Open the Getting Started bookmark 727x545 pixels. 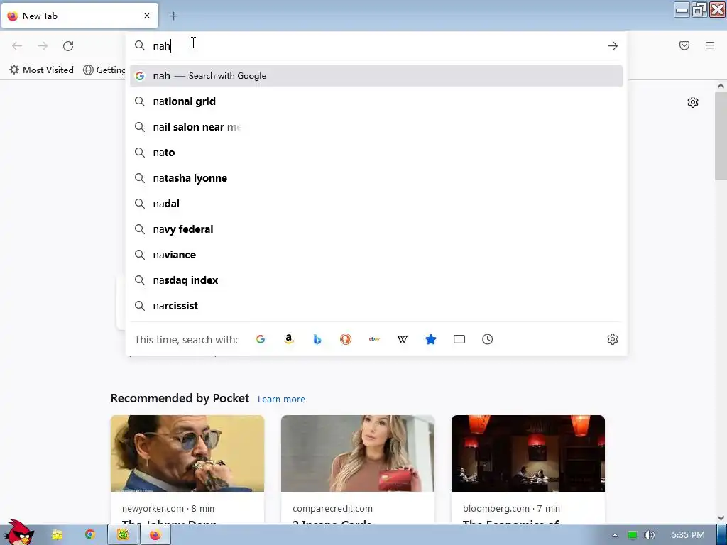pyautogui.click(x=104, y=70)
